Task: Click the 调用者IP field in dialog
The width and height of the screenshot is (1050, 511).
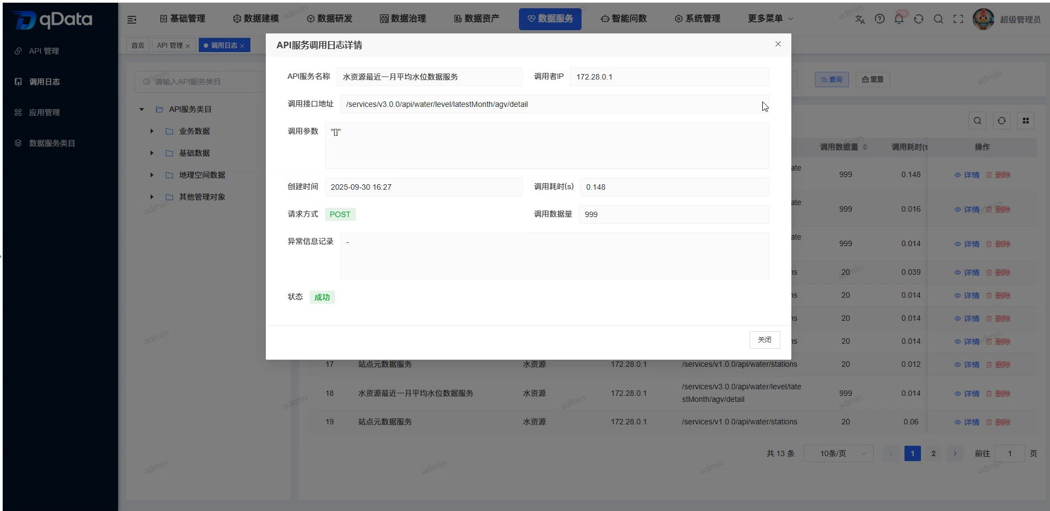Action: 669,77
